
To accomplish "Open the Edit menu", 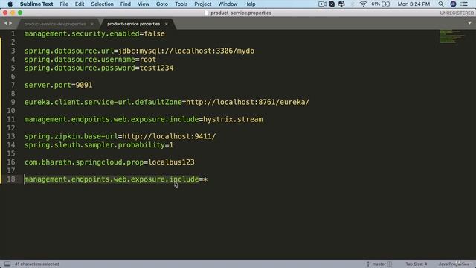I will [x=80, y=4].
